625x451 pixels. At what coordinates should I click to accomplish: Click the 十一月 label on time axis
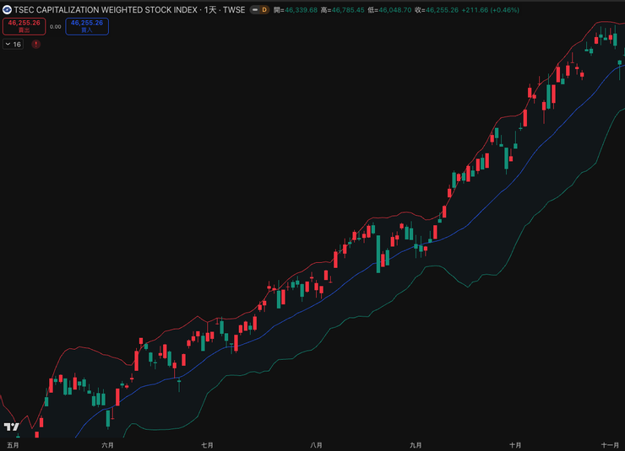coord(610,445)
